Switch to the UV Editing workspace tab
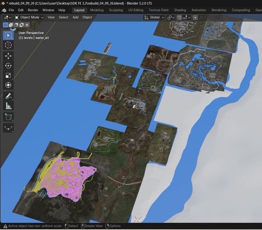262x230 pixels. tap(136, 10)
